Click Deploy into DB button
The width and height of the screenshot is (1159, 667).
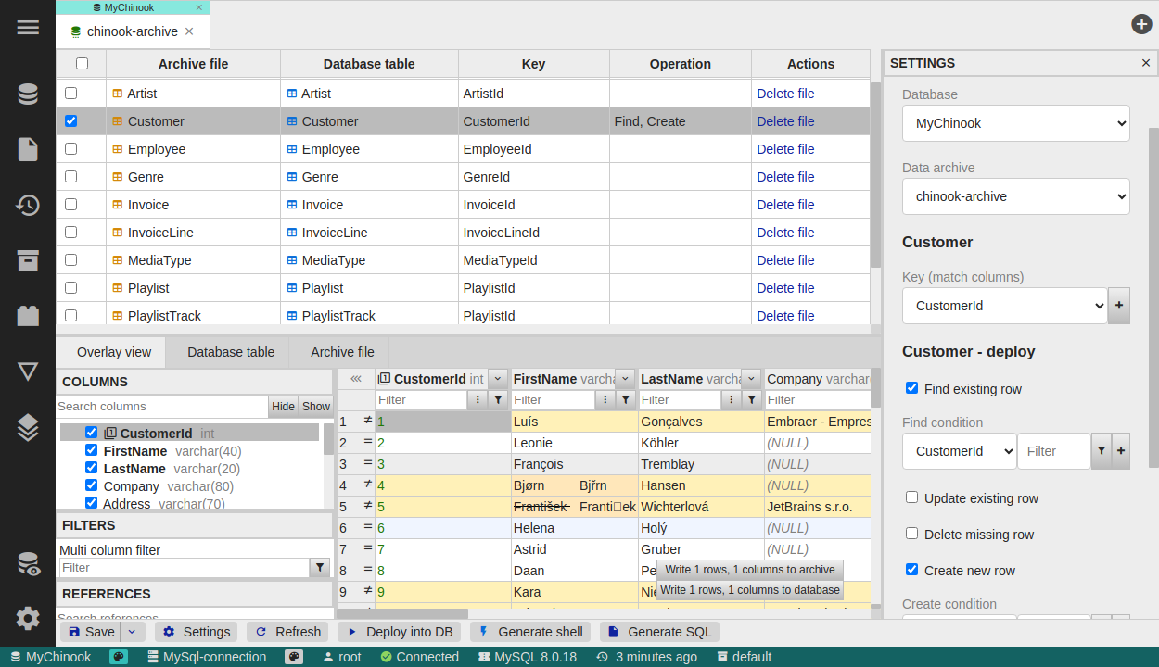400,632
